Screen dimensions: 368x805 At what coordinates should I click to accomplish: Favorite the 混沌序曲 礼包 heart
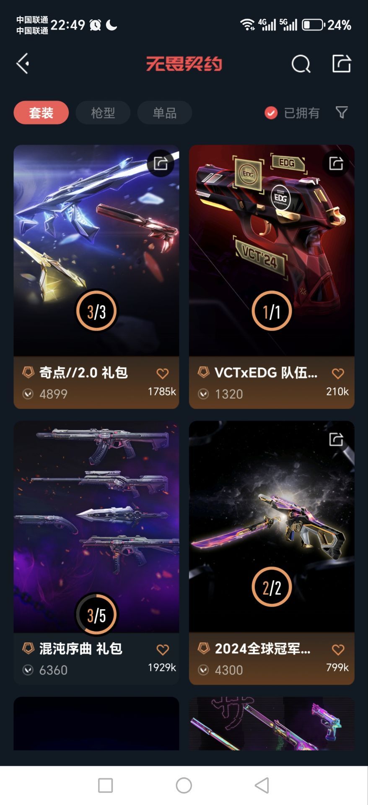(163, 649)
